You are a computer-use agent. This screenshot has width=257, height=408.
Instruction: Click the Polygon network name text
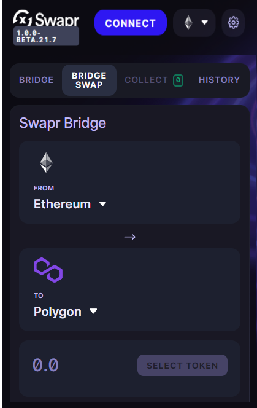(58, 312)
